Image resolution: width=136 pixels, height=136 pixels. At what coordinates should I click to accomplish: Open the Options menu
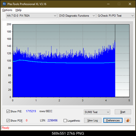7,10
